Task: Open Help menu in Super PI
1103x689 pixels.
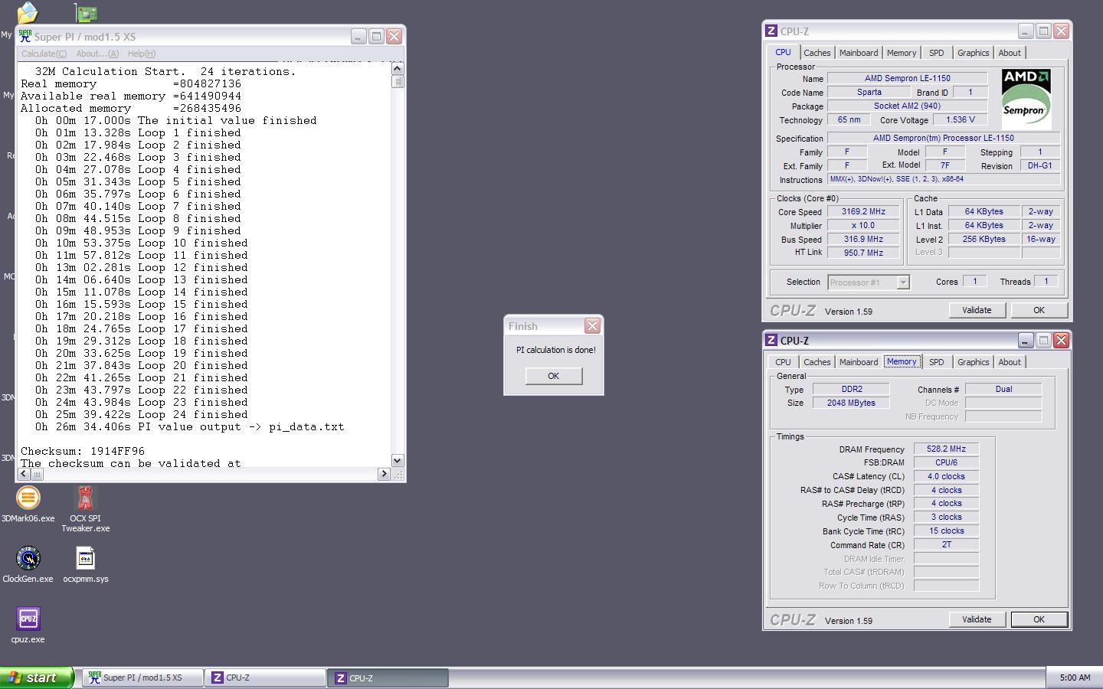Action: tap(142, 54)
